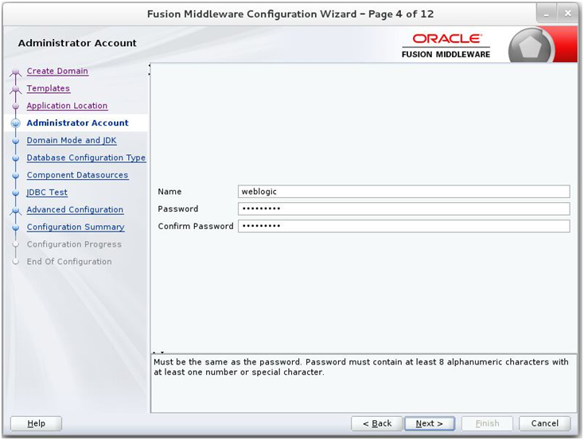Click the Database Configuration Type node icon
Image resolution: width=584 pixels, height=440 pixels.
click(x=15, y=158)
